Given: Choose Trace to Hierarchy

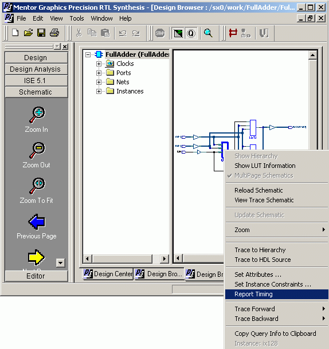Looking at the screenshot, I should coord(277,250).
